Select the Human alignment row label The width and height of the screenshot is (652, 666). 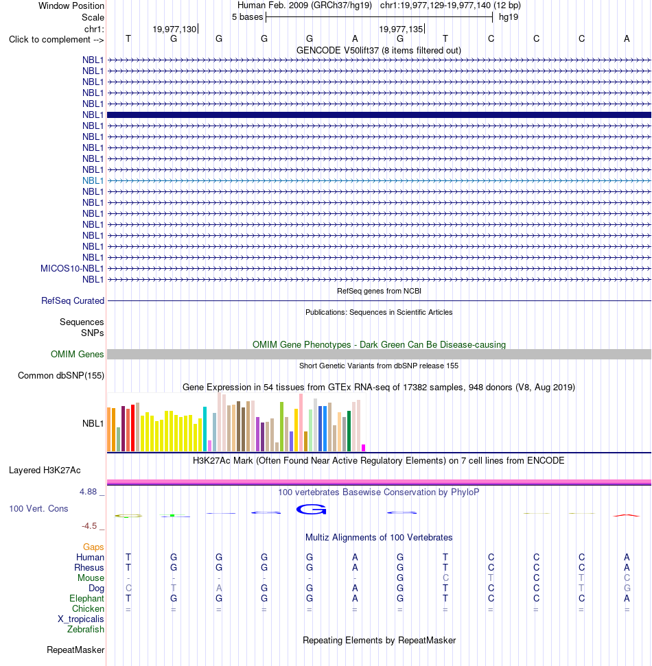click(90, 557)
